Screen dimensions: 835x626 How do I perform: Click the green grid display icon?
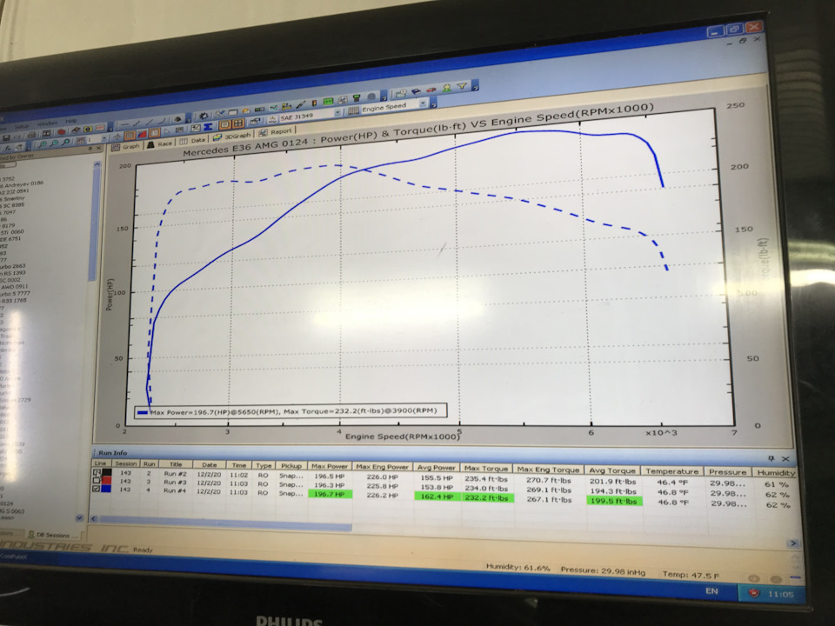tap(328, 101)
